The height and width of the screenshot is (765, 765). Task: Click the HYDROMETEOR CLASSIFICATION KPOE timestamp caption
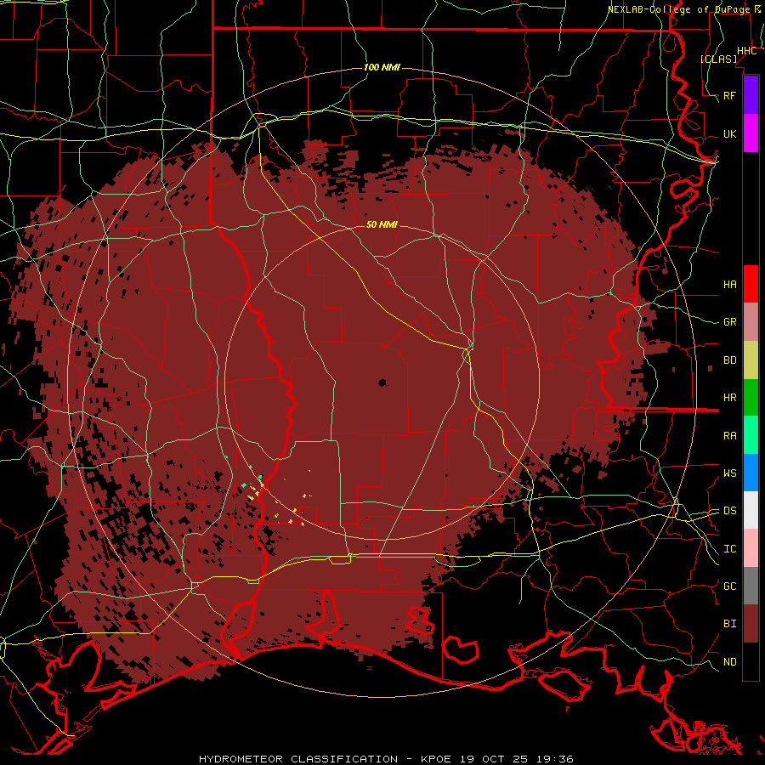386,759
